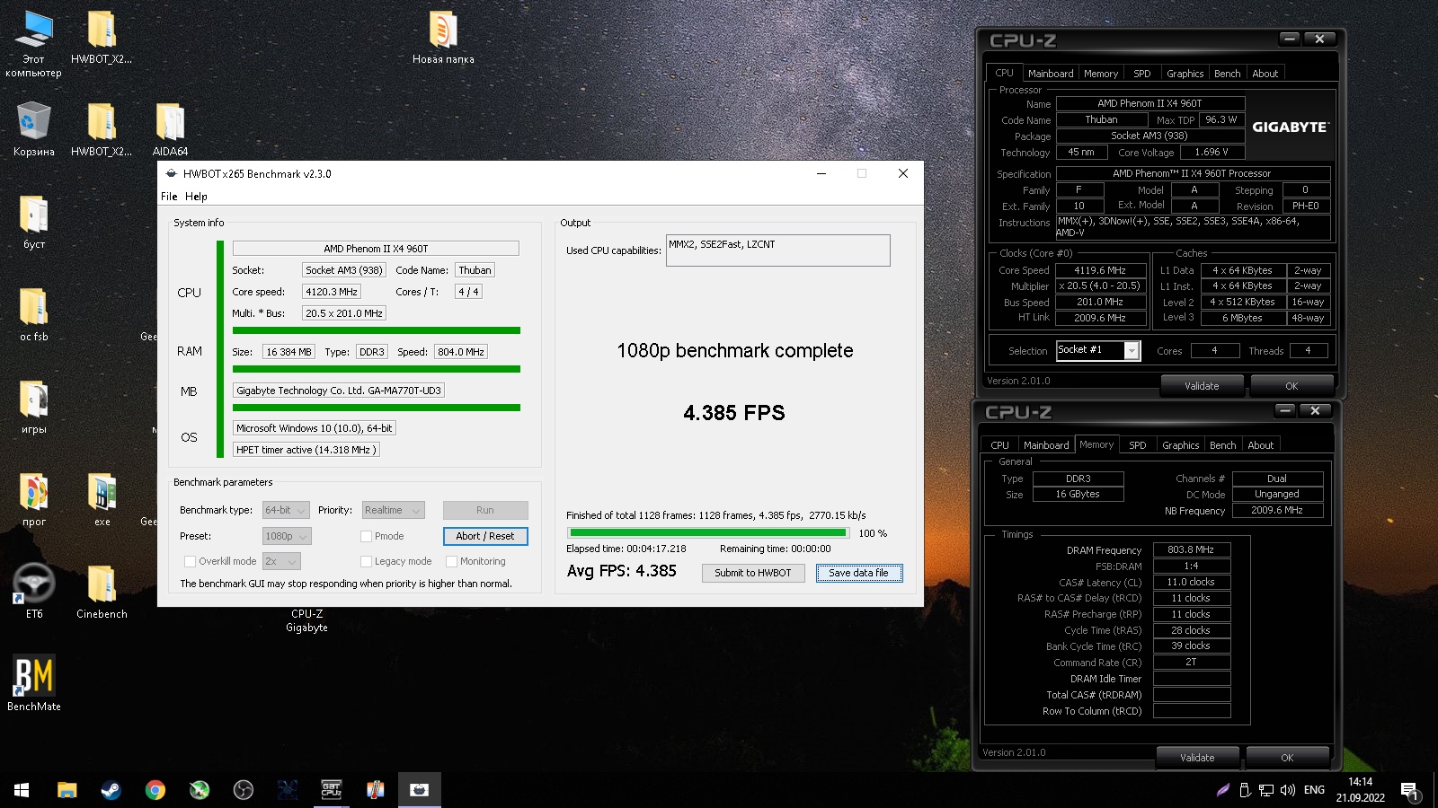
Task: Open File Explorer from the taskbar
Action: pyautogui.click(x=67, y=790)
